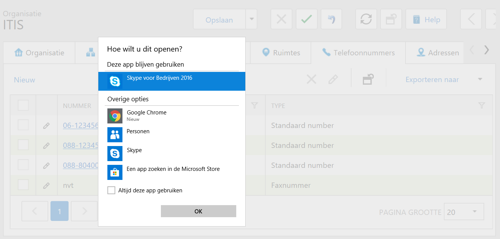500x239 pixels.
Task: Tick the select-all checkbox in the table header
Action: pyautogui.click(x=23, y=105)
